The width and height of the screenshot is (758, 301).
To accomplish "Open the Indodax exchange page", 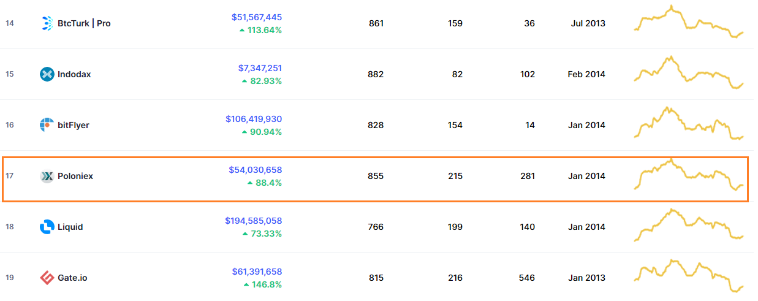I will click(x=74, y=74).
